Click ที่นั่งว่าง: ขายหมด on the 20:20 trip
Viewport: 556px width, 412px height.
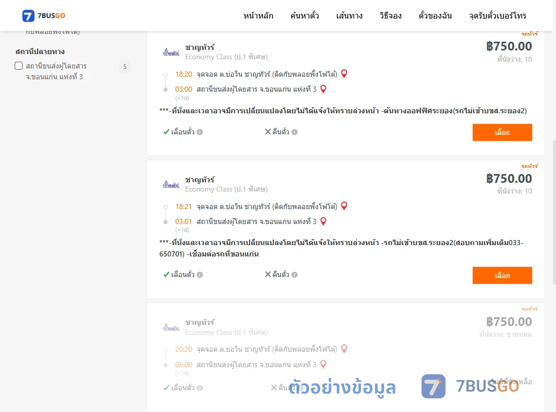click(x=506, y=334)
